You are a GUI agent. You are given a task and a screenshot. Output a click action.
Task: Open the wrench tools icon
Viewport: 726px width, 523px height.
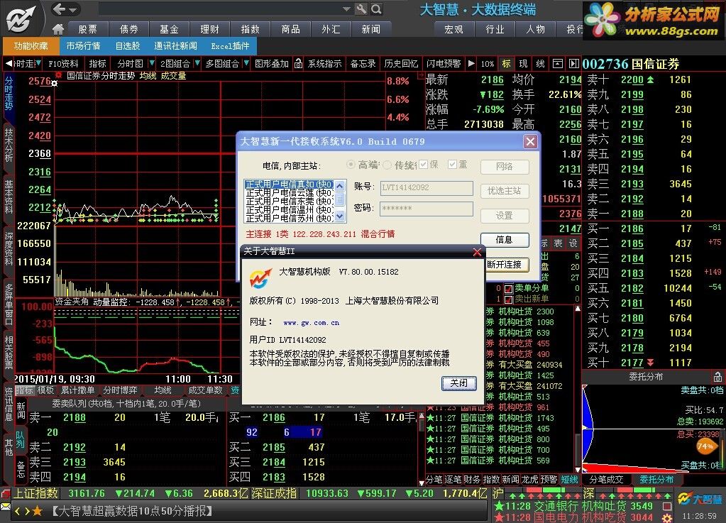pos(361,9)
